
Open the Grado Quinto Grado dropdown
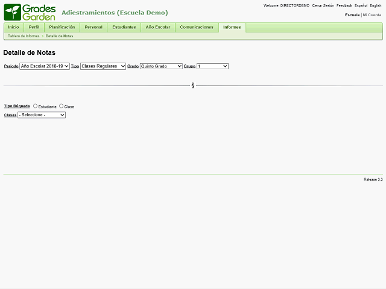[161, 66]
